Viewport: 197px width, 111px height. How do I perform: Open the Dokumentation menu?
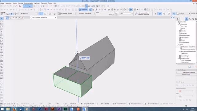pos(29,3)
